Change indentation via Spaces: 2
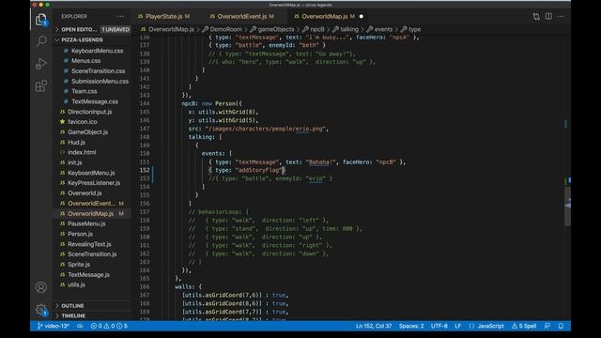601x338 pixels. 411,326
